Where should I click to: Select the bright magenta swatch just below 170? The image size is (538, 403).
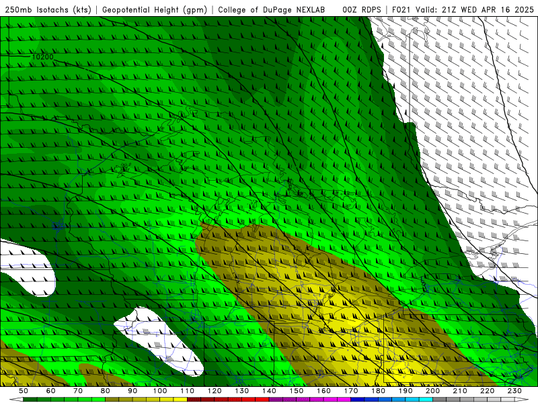(344, 399)
